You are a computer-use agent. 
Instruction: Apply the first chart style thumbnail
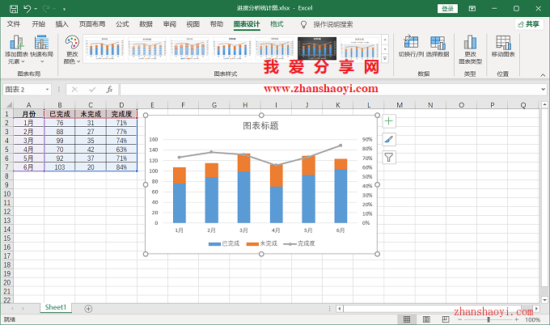[104, 48]
